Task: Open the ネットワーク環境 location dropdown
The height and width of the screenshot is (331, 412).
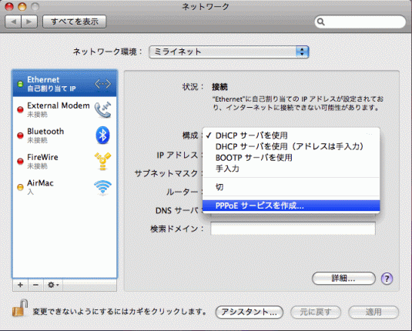Action: click(229, 52)
